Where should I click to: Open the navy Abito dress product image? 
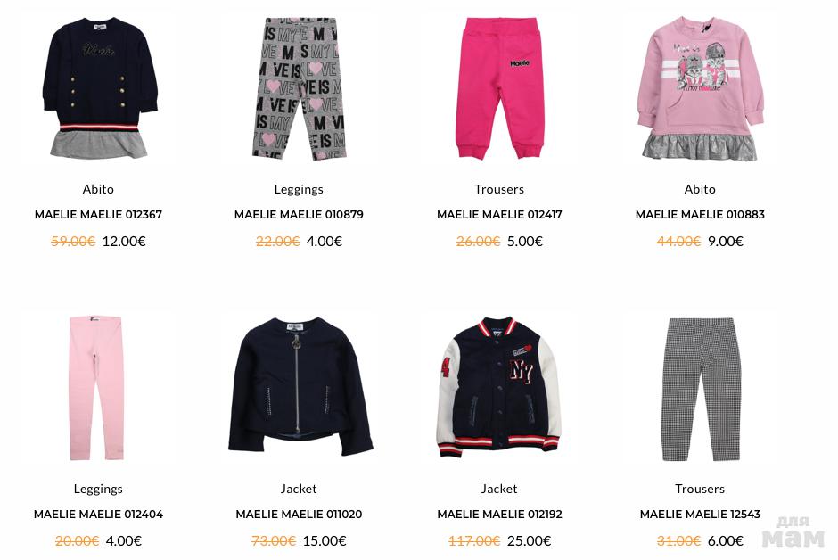coord(100,88)
